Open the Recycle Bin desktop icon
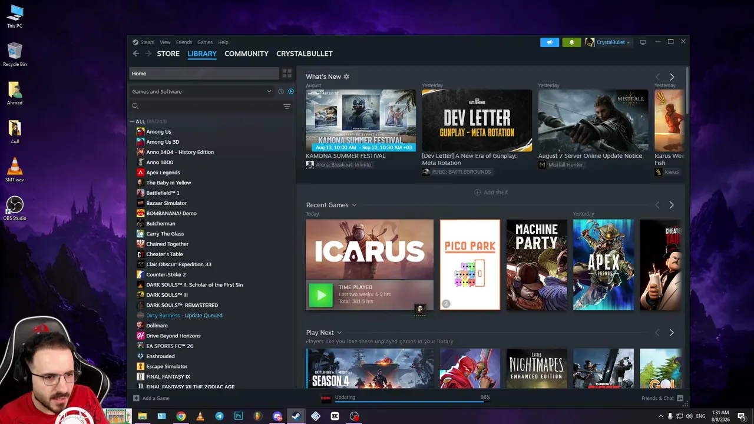Screen dimensions: 754x424 pyautogui.click(x=15, y=55)
